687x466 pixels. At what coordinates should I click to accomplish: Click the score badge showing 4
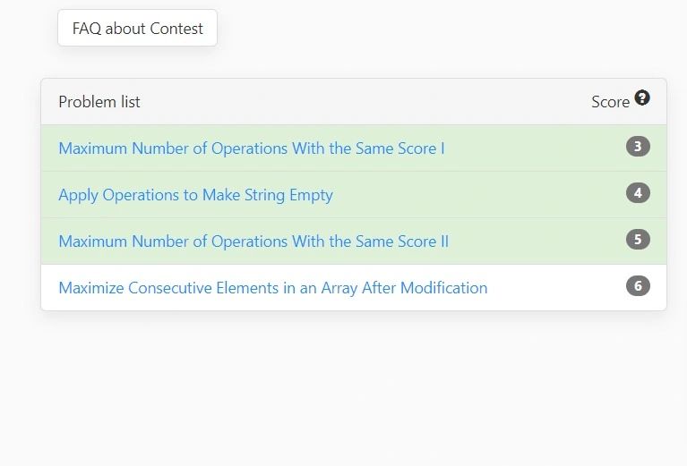click(638, 193)
